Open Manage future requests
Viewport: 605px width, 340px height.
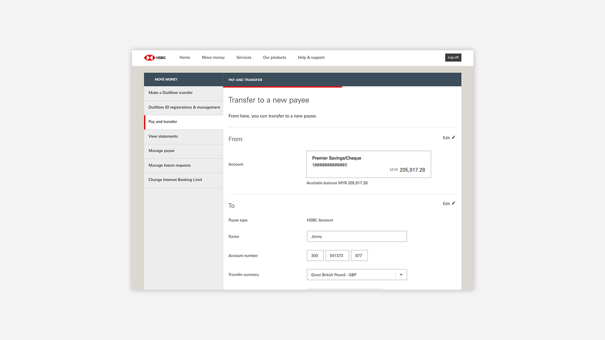[x=183, y=165]
